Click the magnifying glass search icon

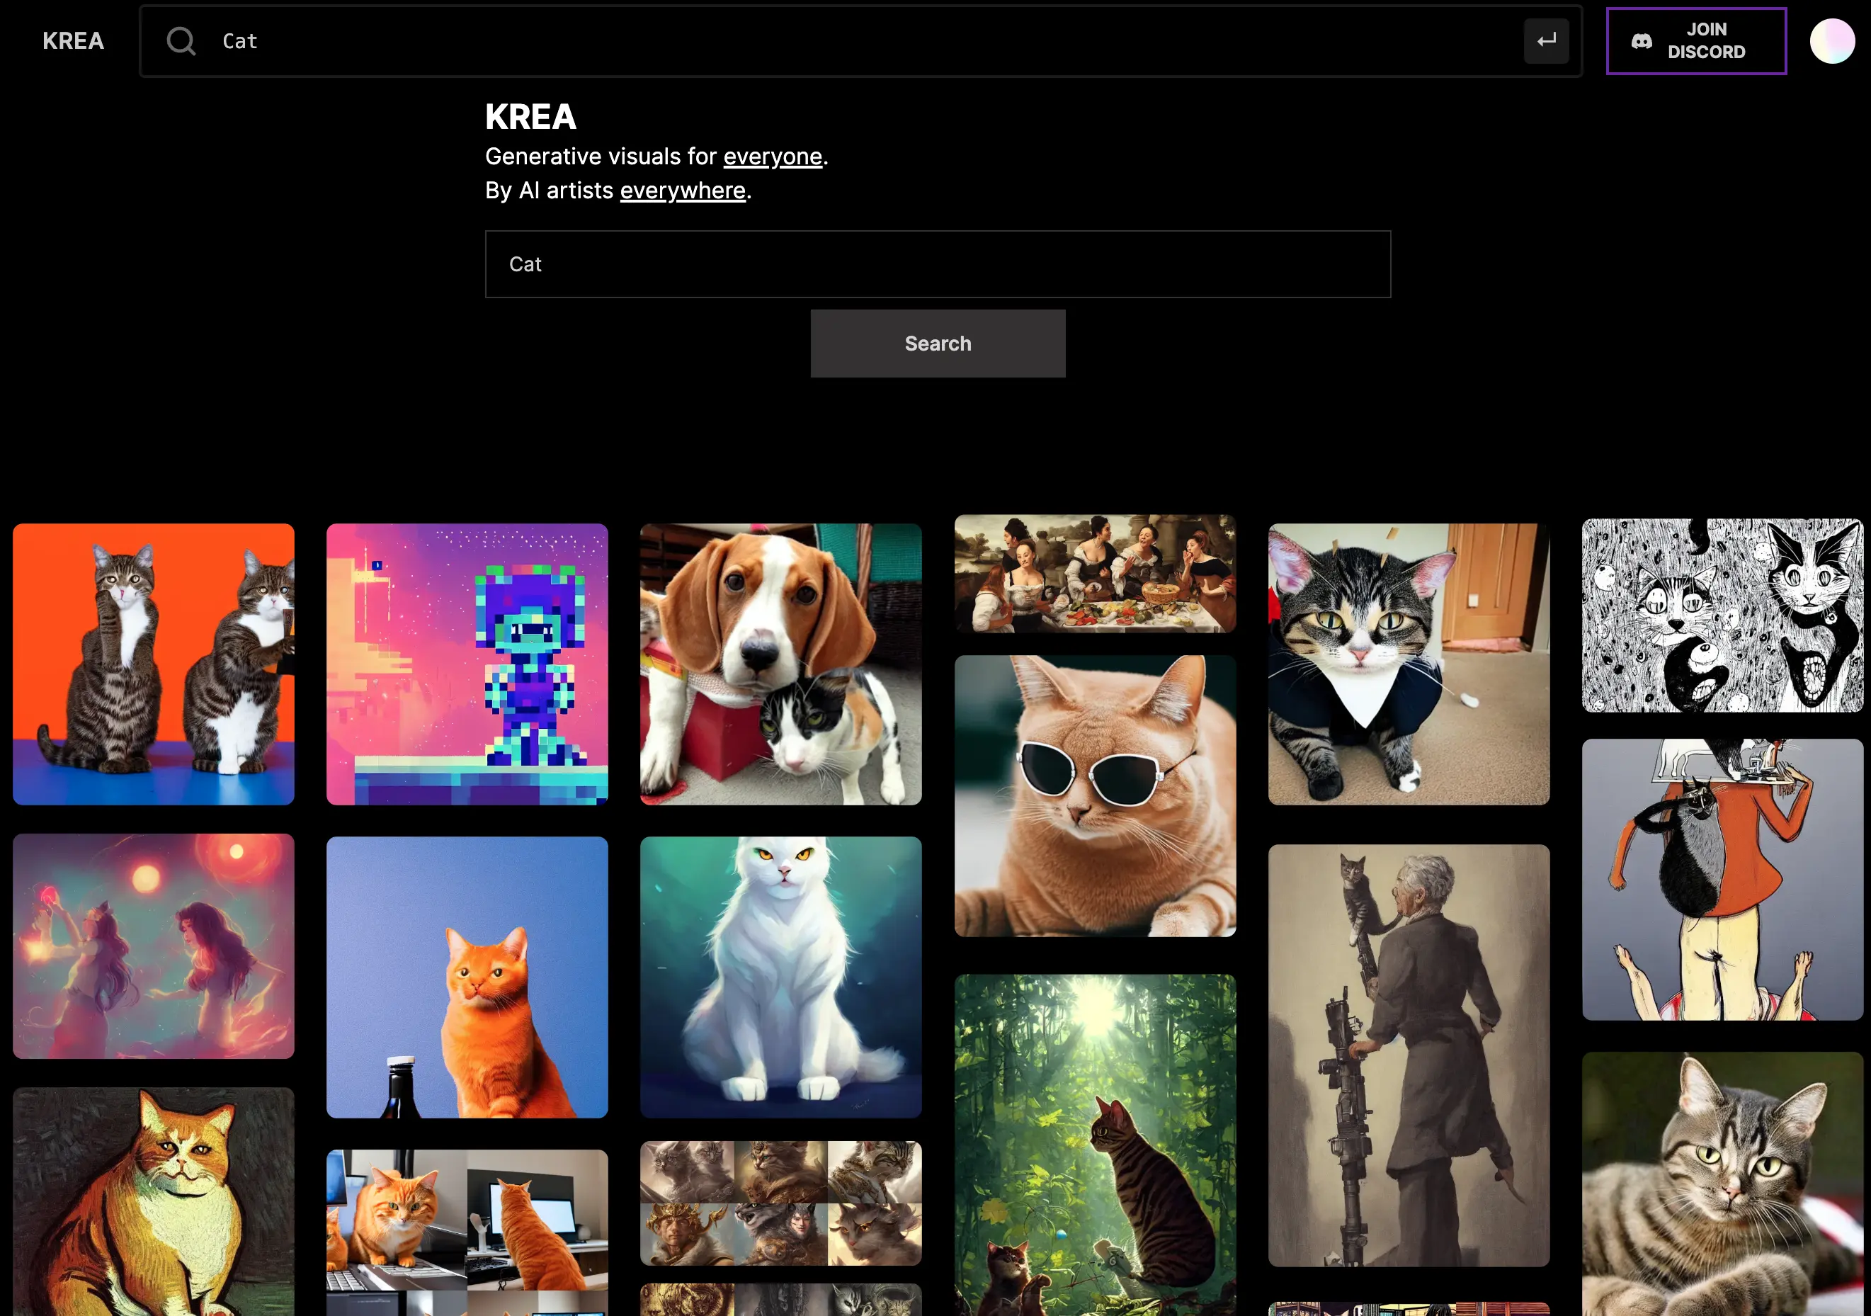tap(181, 41)
